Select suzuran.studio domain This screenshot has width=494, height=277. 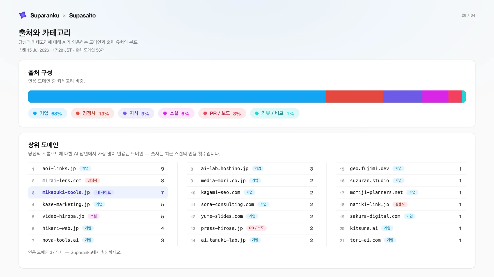coord(369,181)
